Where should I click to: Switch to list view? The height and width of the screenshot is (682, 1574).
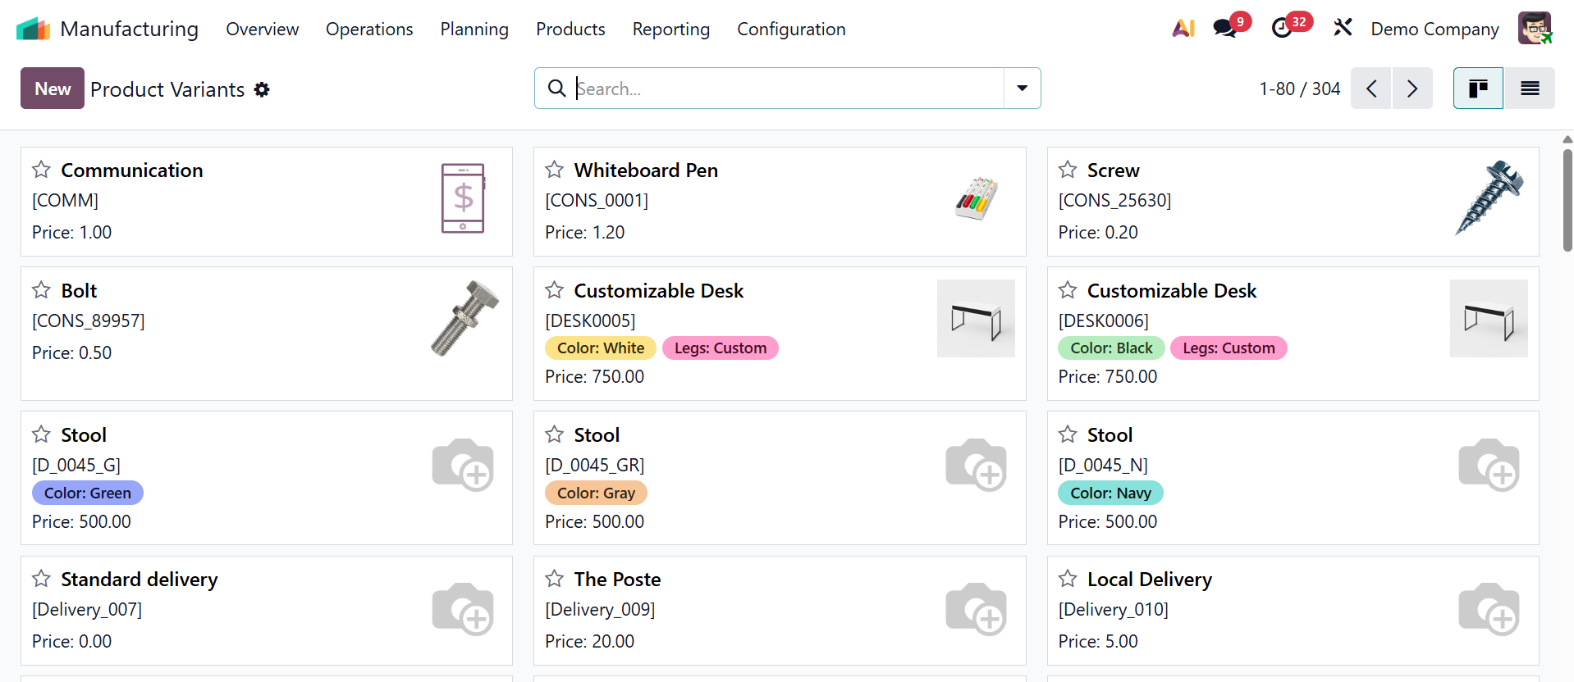[x=1530, y=89]
